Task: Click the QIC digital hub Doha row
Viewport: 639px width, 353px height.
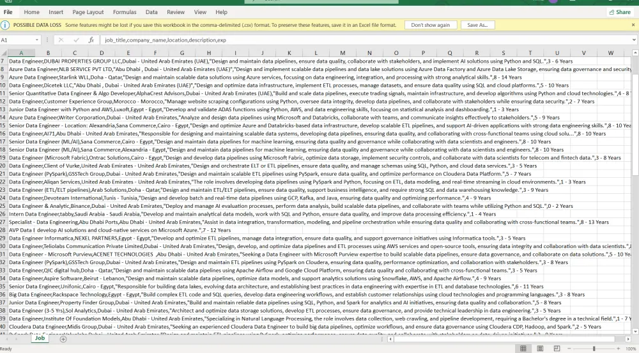Action: 273,271
